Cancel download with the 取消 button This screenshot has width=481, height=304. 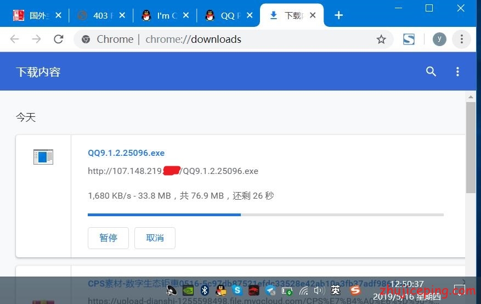[155, 238]
